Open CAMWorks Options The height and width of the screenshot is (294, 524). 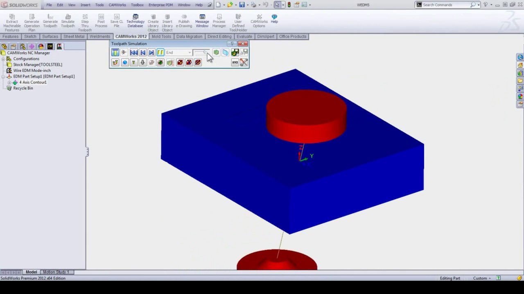[x=259, y=21]
